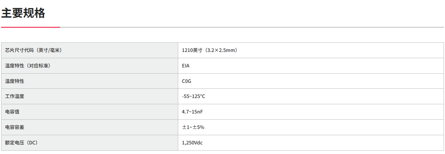Click the 温度特性（对应标准） label cell
Viewport: 445px width, 154px height.
point(28,66)
